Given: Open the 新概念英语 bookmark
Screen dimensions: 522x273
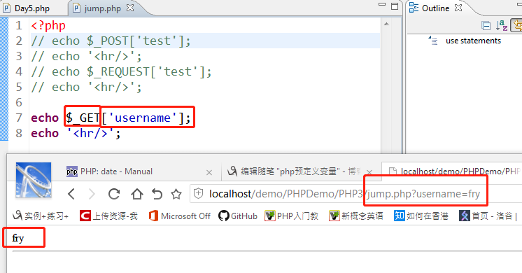Looking at the screenshot, I should 356,216.
